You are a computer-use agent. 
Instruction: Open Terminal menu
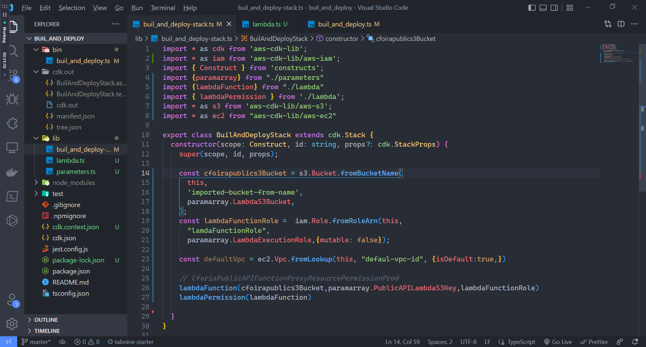[163, 8]
